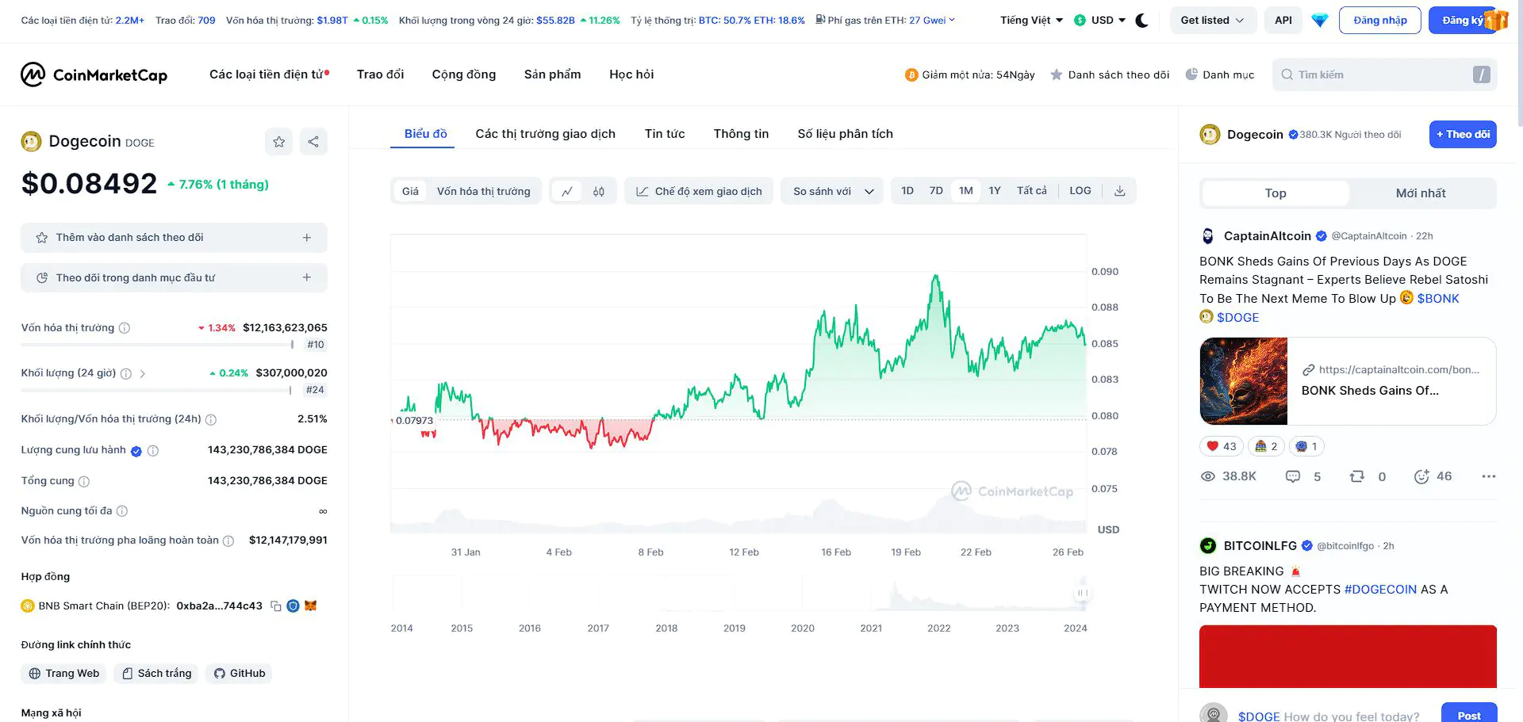Image resolution: width=1523 pixels, height=722 pixels.
Task: Select Mới nhất feed tab
Action: point(1421,193)
